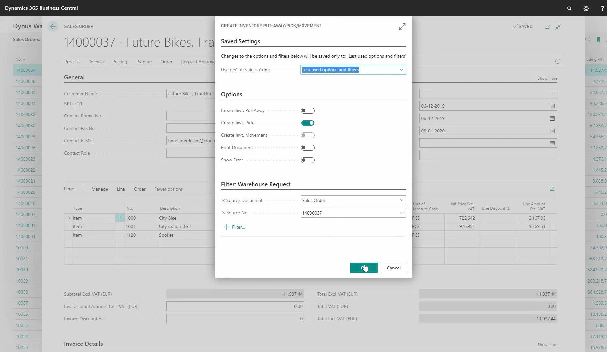Image resolution: width=607 pixels, height=352 pixels.
Task: Collapse the sales order page view icon
Action: tap(558, 27)
